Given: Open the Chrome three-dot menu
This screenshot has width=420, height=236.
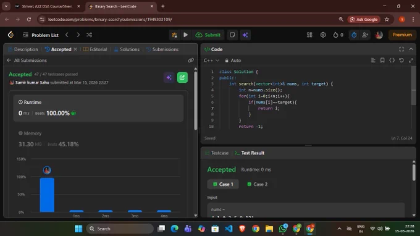Looking at the screenshot, I should pos(413,19).
